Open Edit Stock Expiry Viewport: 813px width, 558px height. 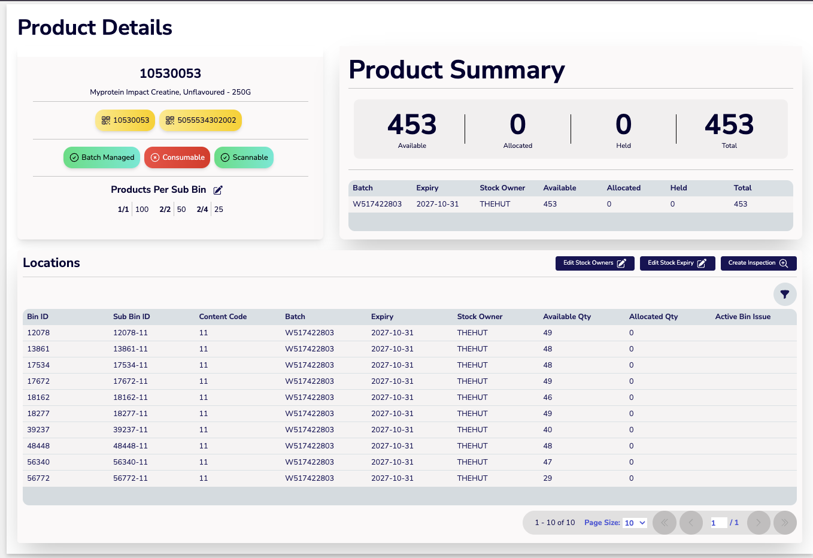(x=677, y=263)
